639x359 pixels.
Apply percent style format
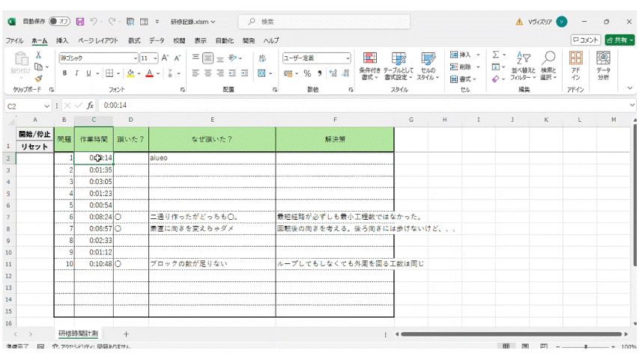click(307, 73)
